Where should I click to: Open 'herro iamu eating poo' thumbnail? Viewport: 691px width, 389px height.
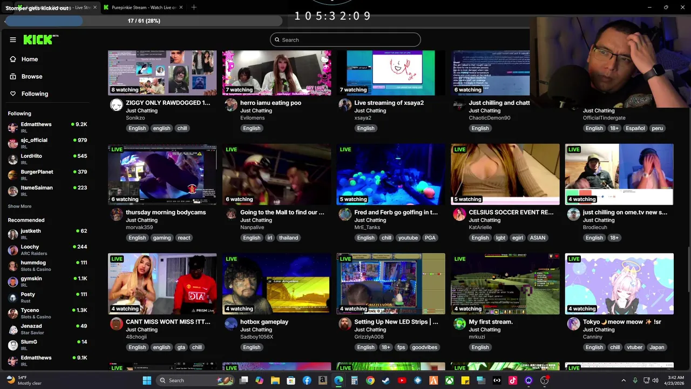276,73
